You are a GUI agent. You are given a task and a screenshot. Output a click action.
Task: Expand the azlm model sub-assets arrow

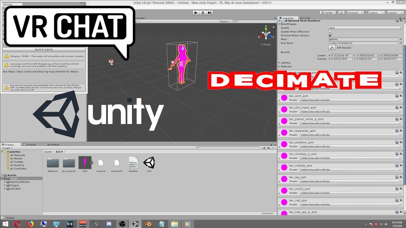click(x=92, y=162)
